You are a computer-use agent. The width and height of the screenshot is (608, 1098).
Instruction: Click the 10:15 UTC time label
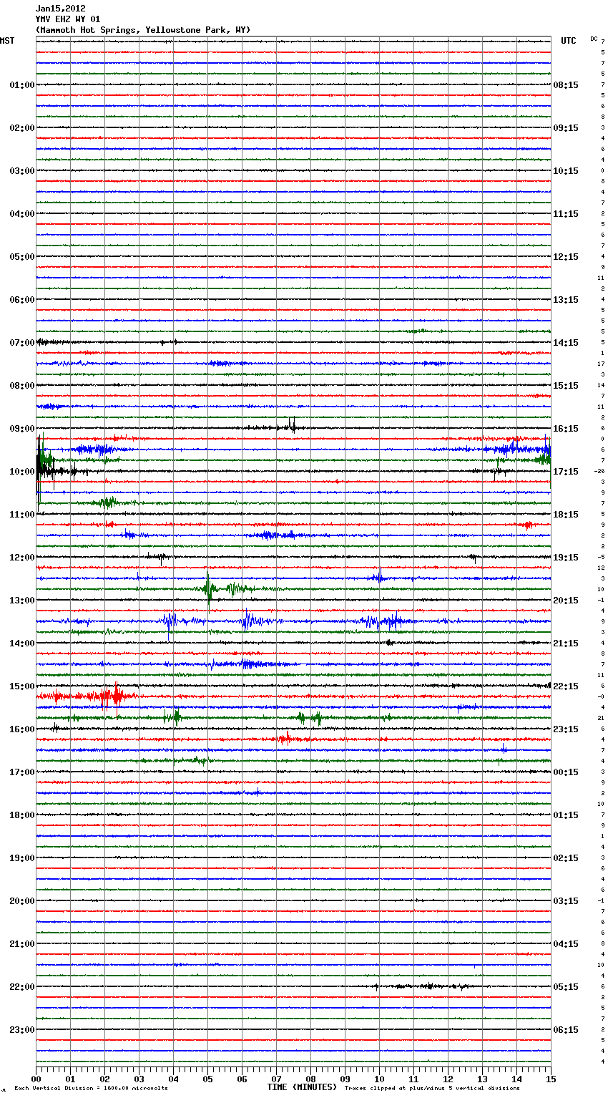(566, 171)
